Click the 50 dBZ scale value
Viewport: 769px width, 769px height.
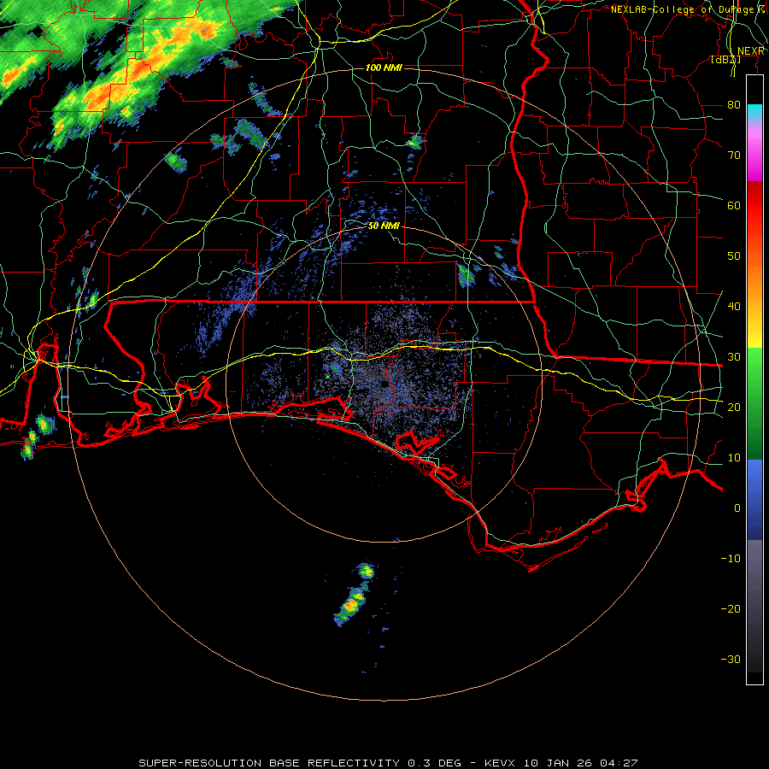coord(734,256)
